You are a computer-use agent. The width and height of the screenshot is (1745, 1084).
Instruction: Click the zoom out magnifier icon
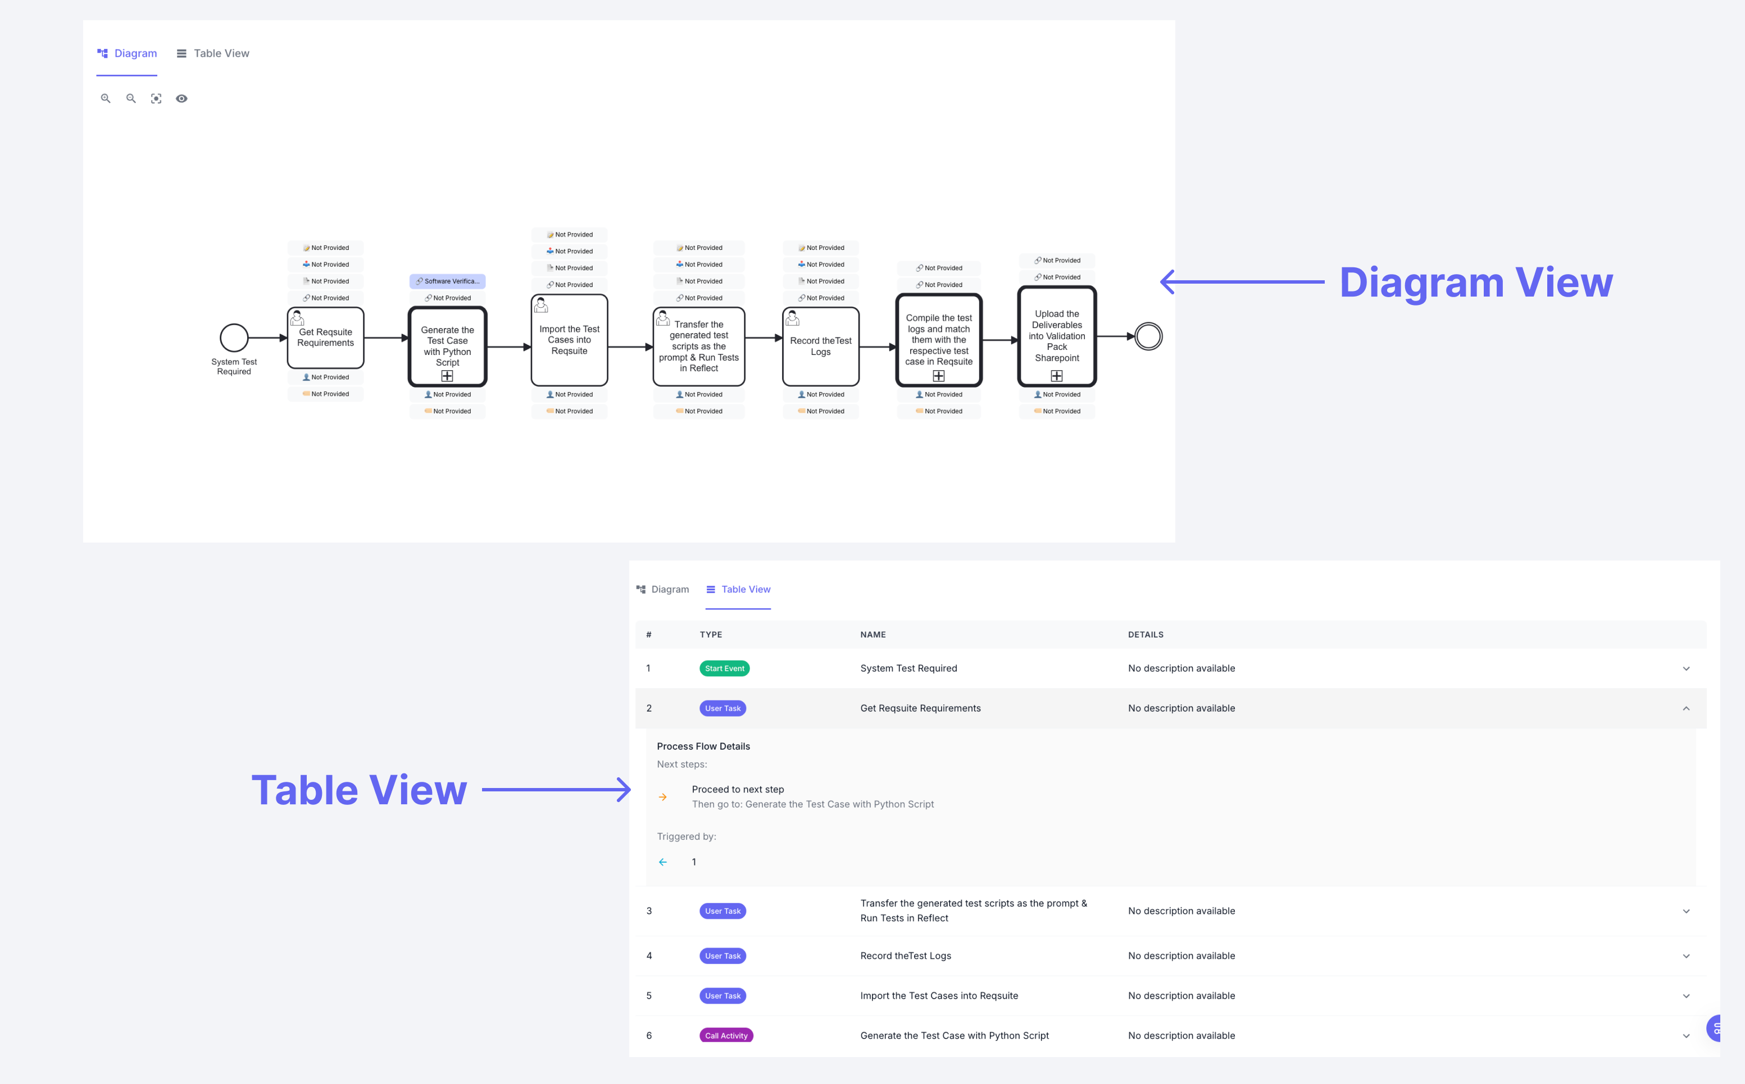coord(130,98)
